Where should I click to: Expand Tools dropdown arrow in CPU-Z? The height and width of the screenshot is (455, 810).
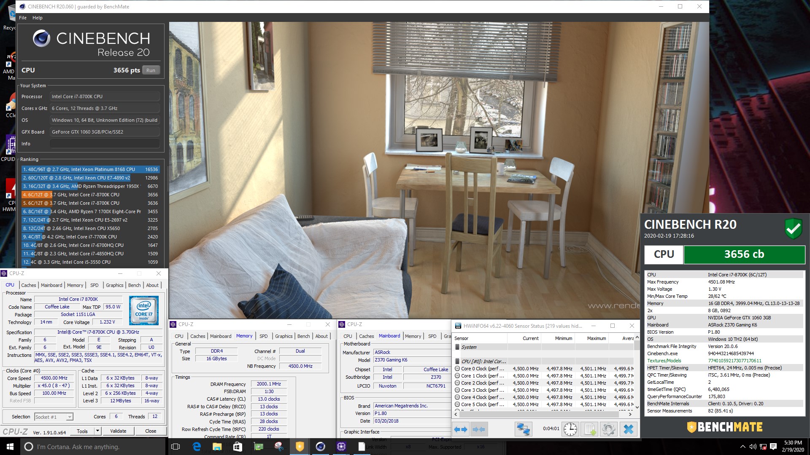[x=97, y=431]
